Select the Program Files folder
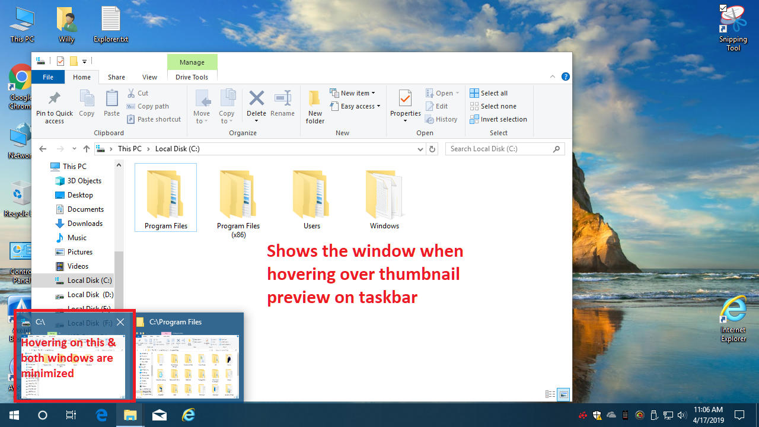 tap(166, 197)
